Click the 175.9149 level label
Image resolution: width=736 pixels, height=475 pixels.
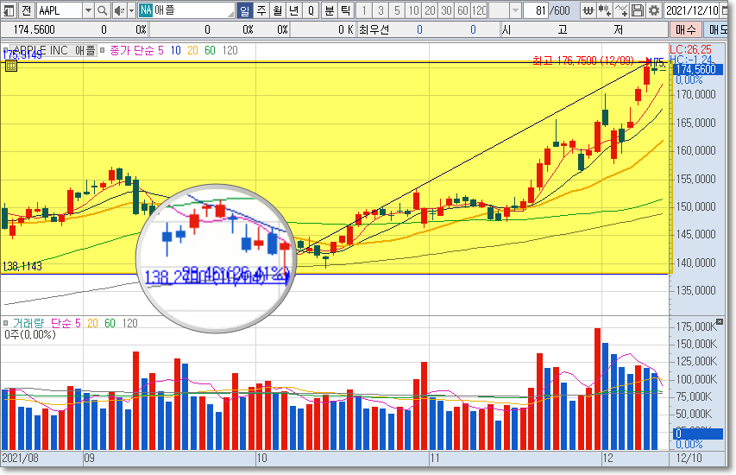[x=22, y=55]
